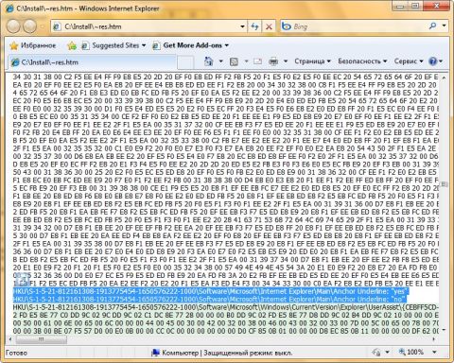Click the Forward navigation button
This screenshot has height=363, width=454.
click(30, 26)
